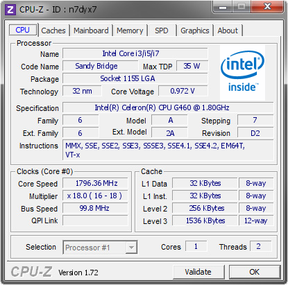288x285 pixels.
Task: Click the Celeron G460 specification field
Action: click(x=168, y=107)
